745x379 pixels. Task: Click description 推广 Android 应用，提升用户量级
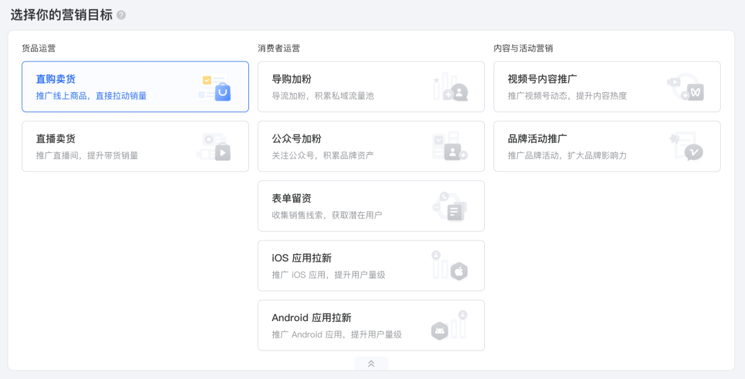click(x=337, y=335)
